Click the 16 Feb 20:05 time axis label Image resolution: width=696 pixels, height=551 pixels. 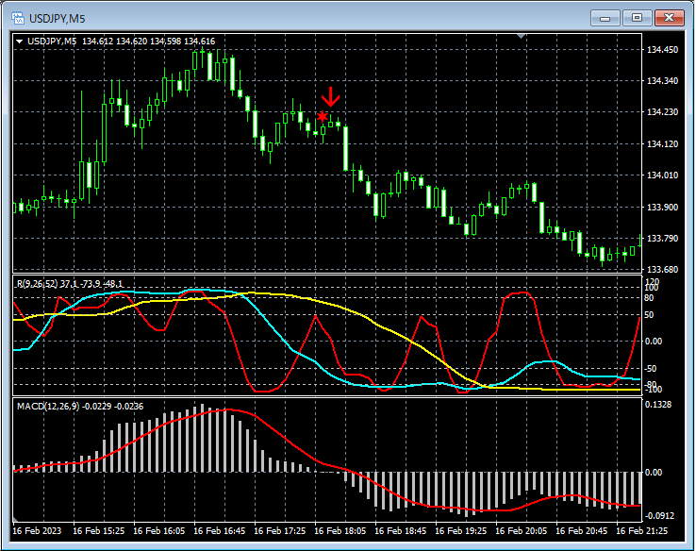pyautogui.click(x=522, y=531)
